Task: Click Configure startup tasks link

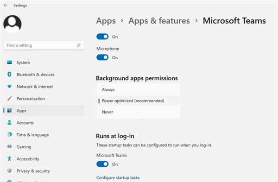Action: coord(118,177)
